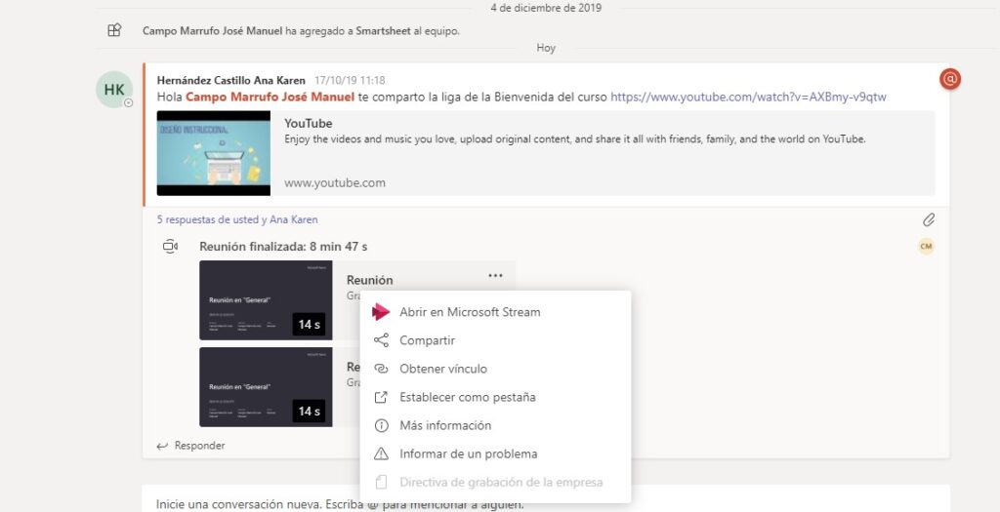Open the three-dots menu on Reunión recording
The image size is (1000, 512).
(x=495, y=276)
